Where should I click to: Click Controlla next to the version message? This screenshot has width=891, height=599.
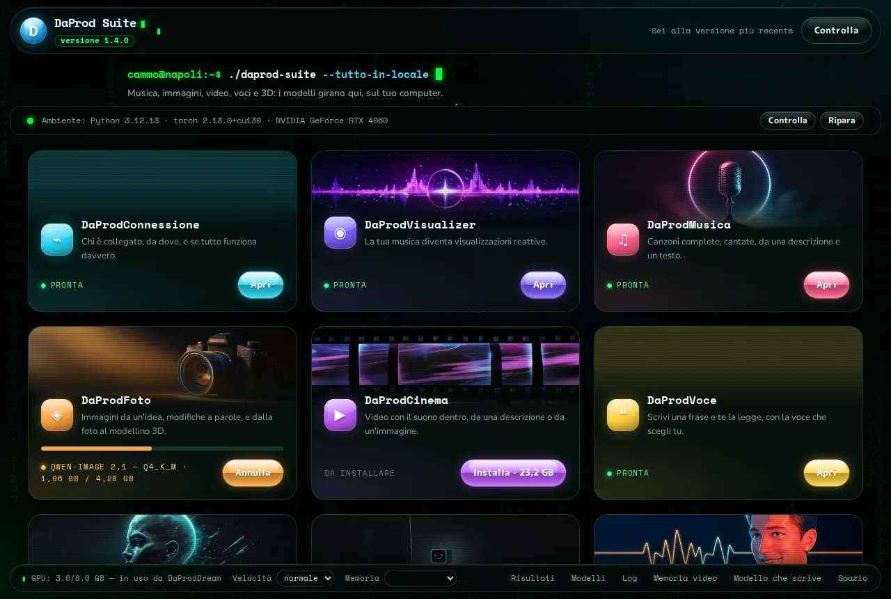click(x=836, y=31)
